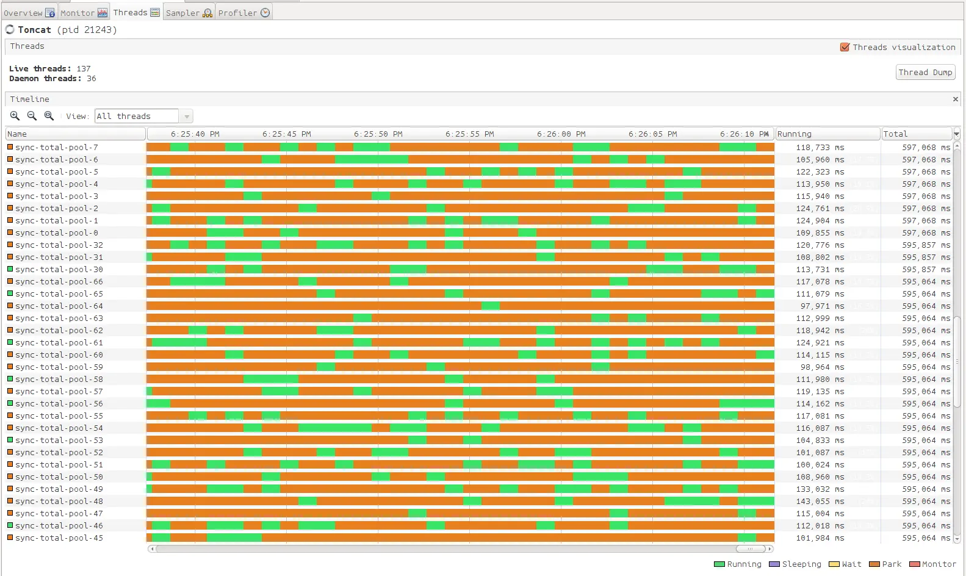Screen dimensions: 966x576
Task: Click the state icon of sync-total-pool-56
Action: point(10,403)
